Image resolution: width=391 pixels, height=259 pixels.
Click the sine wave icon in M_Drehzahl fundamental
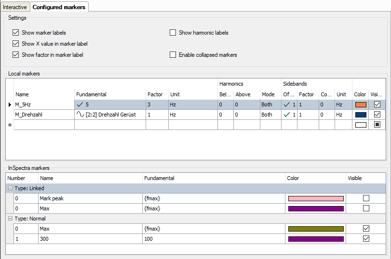[80, 115]
